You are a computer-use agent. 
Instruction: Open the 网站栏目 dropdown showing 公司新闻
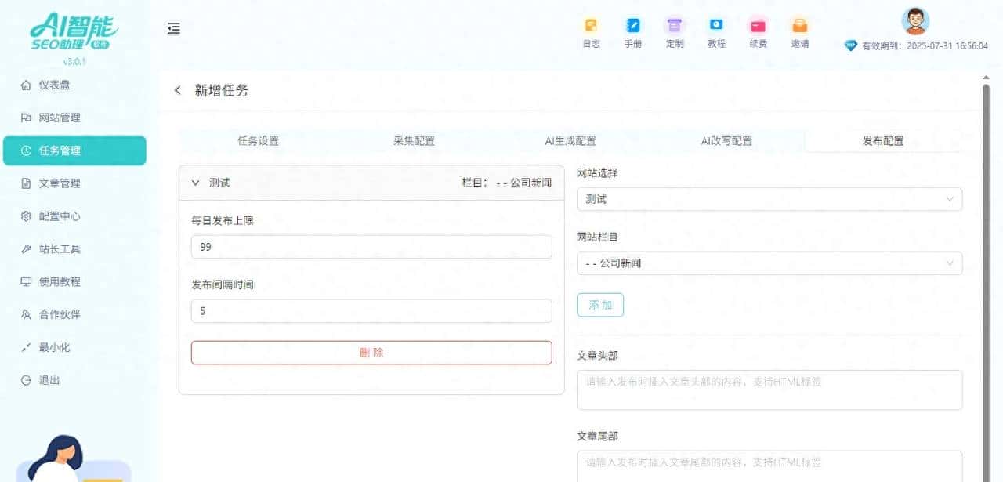coord(769,263)
